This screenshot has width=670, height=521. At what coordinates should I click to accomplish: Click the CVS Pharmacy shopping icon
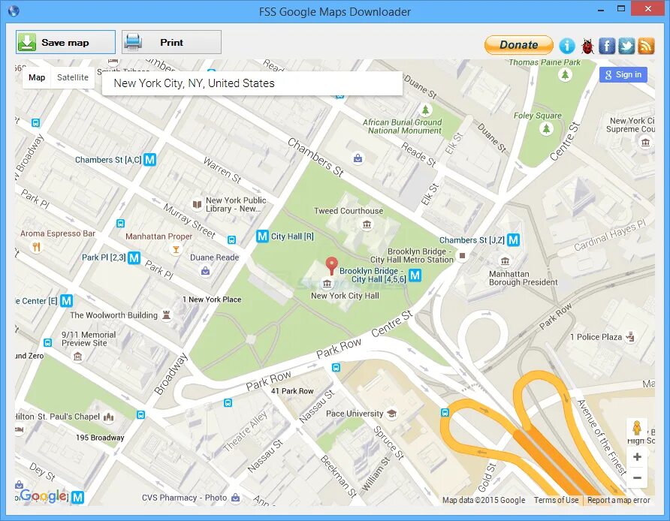click(235, 498)
